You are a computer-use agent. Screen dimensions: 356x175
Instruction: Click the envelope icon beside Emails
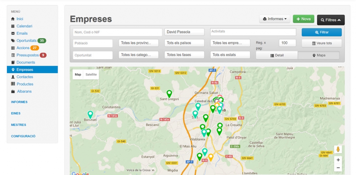pos(13,34)
